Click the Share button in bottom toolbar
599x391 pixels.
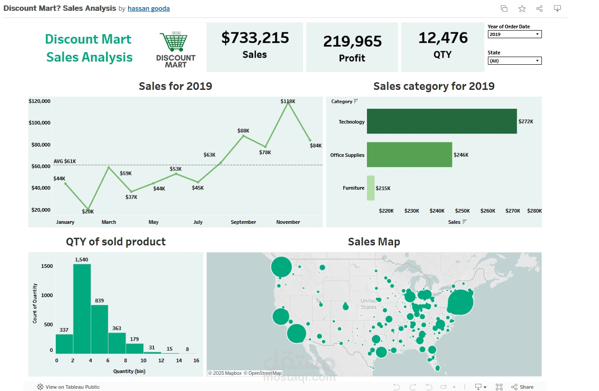pyautogui.click(x=523, y=387)
